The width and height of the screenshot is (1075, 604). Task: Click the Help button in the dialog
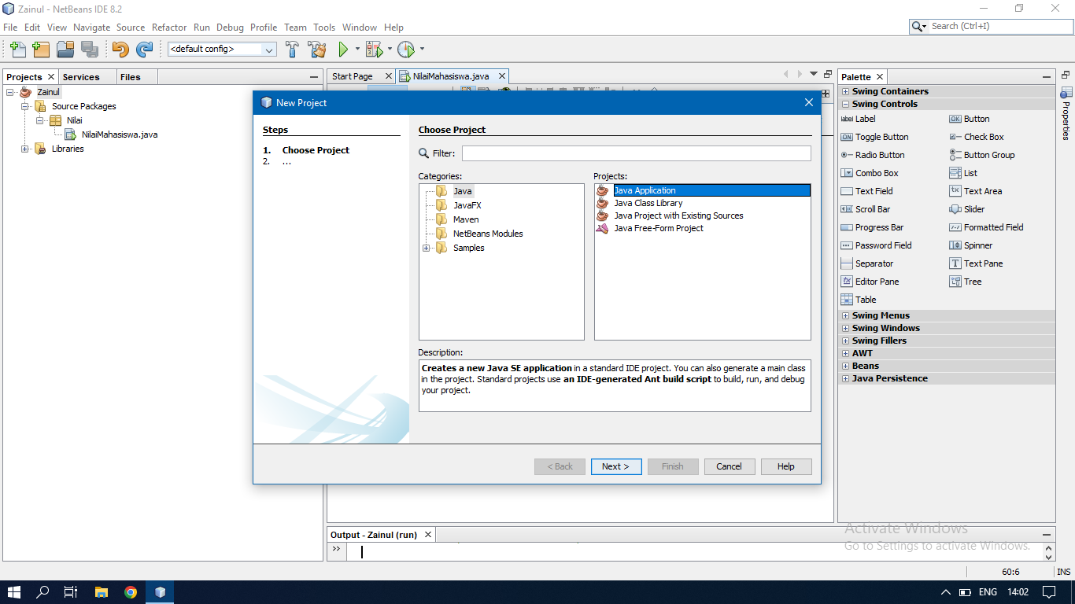(x=786, y=466)
